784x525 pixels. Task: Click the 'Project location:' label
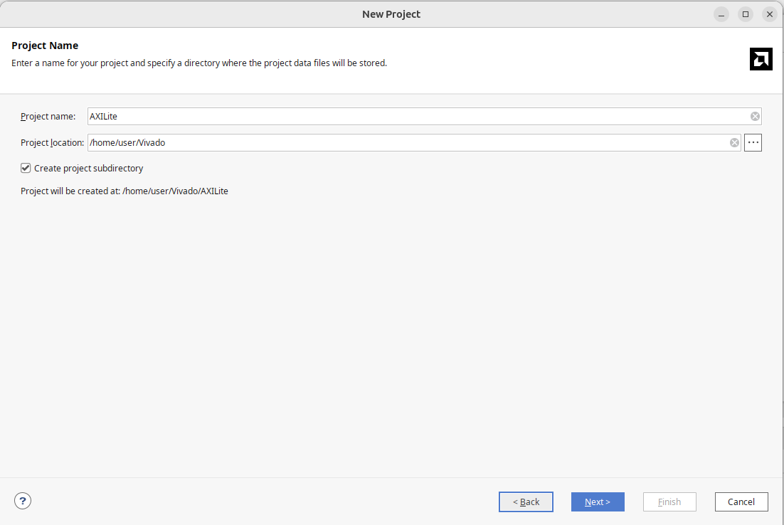[x=52, y=143]
